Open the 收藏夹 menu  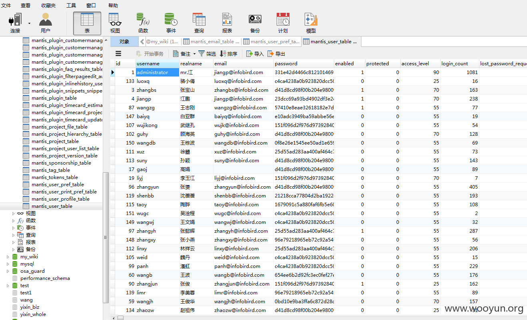[48, 5]
